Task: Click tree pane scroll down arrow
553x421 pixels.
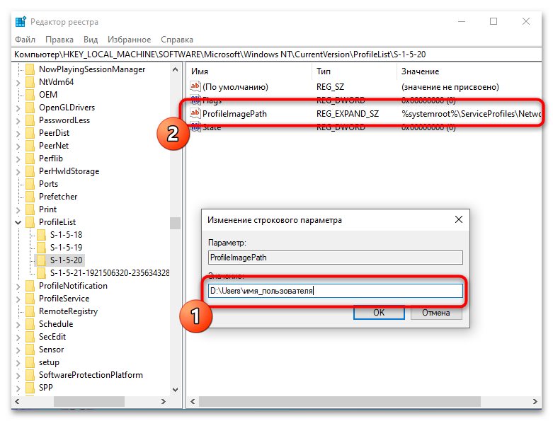Action: pos(176,390)
